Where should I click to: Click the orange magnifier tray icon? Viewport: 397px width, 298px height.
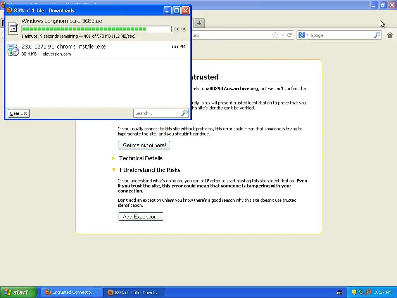tap(368, 292)
